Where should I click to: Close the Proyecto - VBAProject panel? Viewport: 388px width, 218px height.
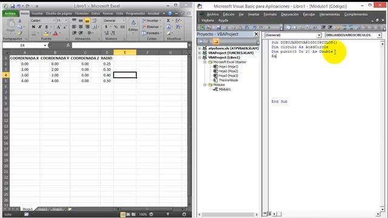coord(256,34)
